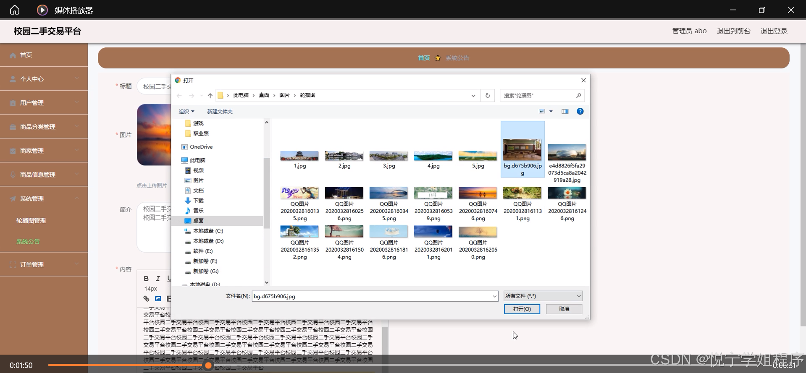The height and width of the screenshot is (373, 806).
Task: Expand the file name combo box arrow
Action: pos(494,296)
